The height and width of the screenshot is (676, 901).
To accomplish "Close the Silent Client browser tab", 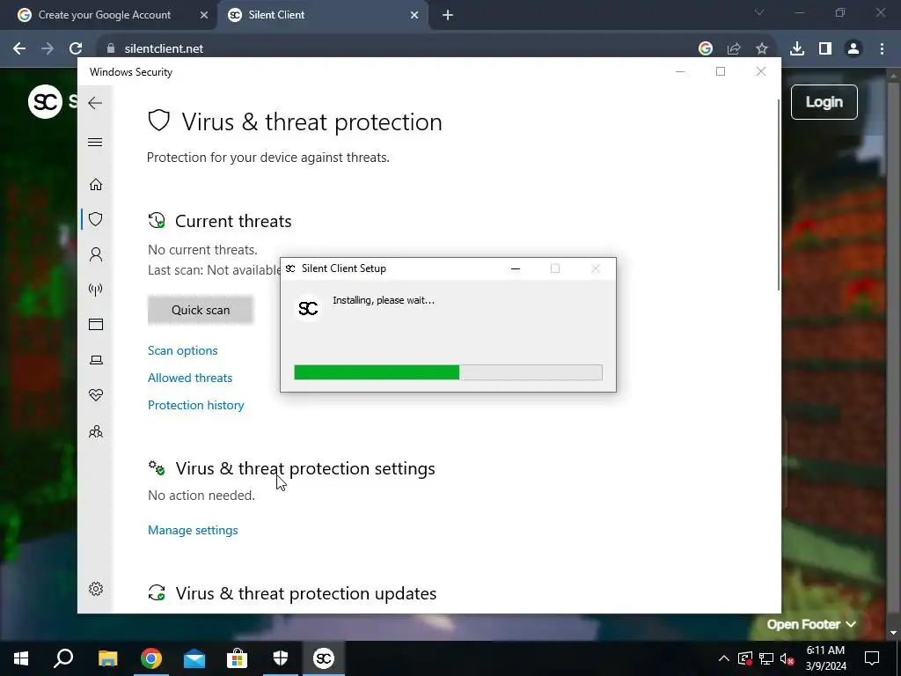I will point(414,16).
